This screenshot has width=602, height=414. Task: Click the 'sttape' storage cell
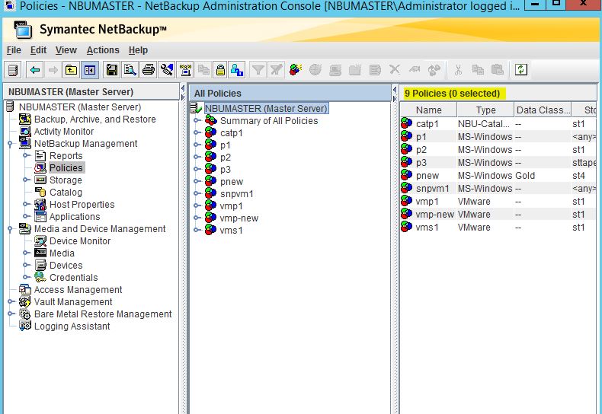584,163
